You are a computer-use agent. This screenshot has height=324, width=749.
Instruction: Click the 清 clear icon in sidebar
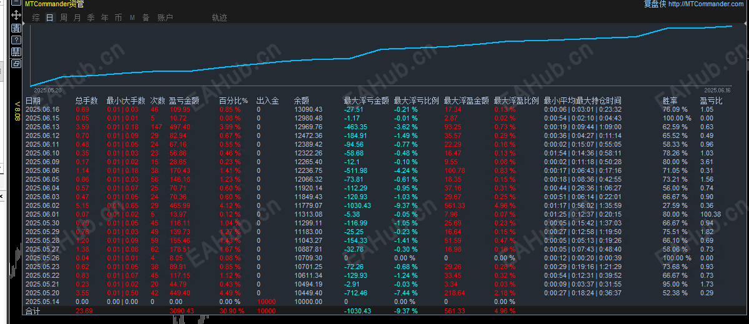[15, 27]
